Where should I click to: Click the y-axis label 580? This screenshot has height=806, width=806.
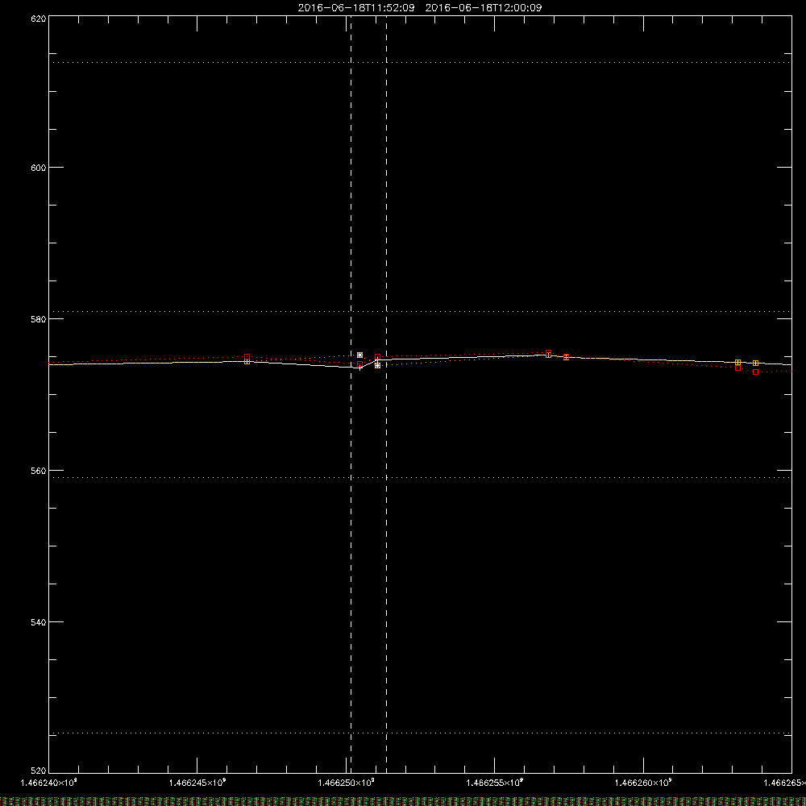39,319
